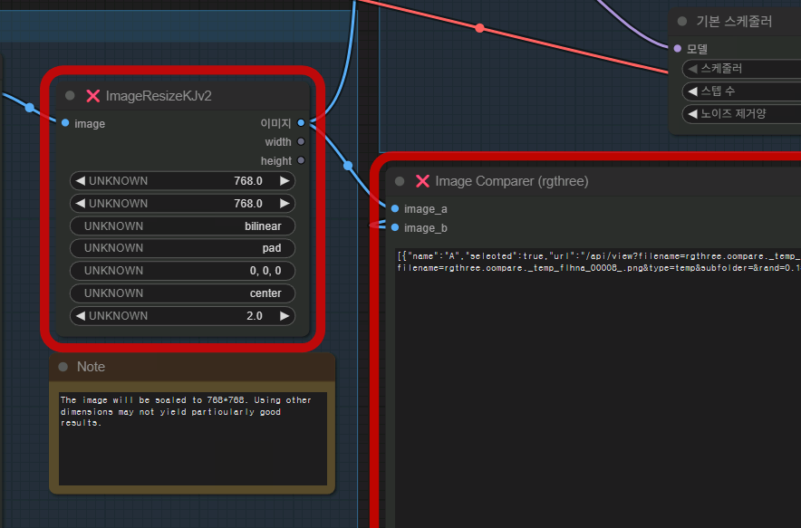
Task: Click the image_a input port
Action: pyautogui.click(x=395, y=208)
